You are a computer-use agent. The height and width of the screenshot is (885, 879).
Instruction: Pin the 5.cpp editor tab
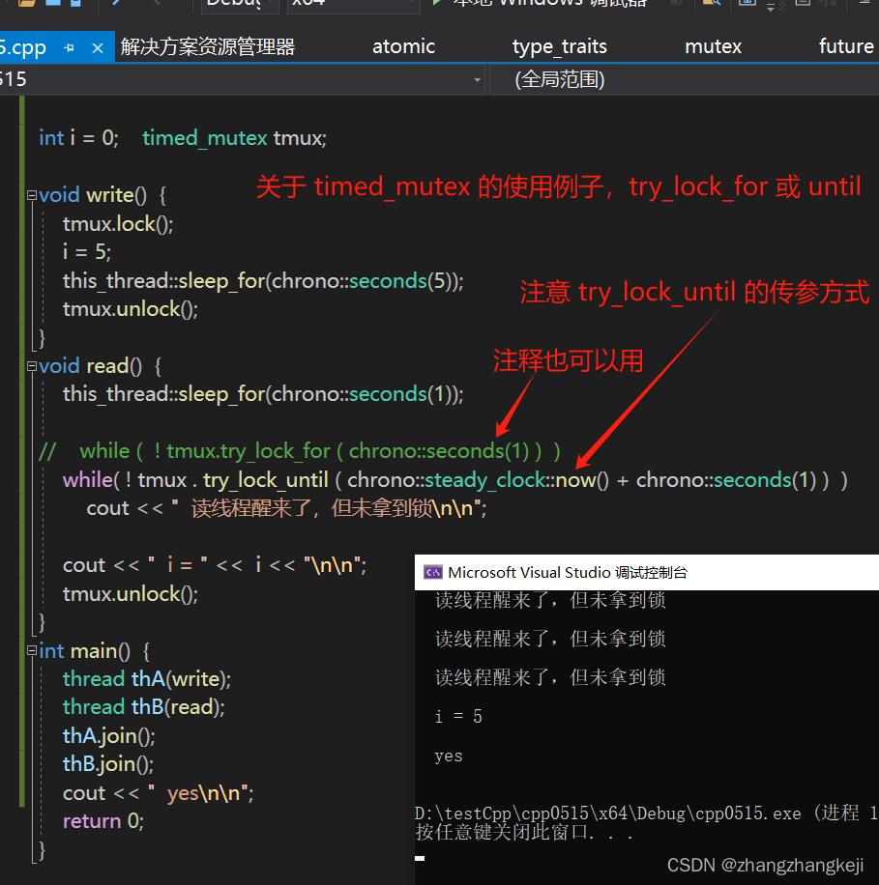[x=70, y=48]
